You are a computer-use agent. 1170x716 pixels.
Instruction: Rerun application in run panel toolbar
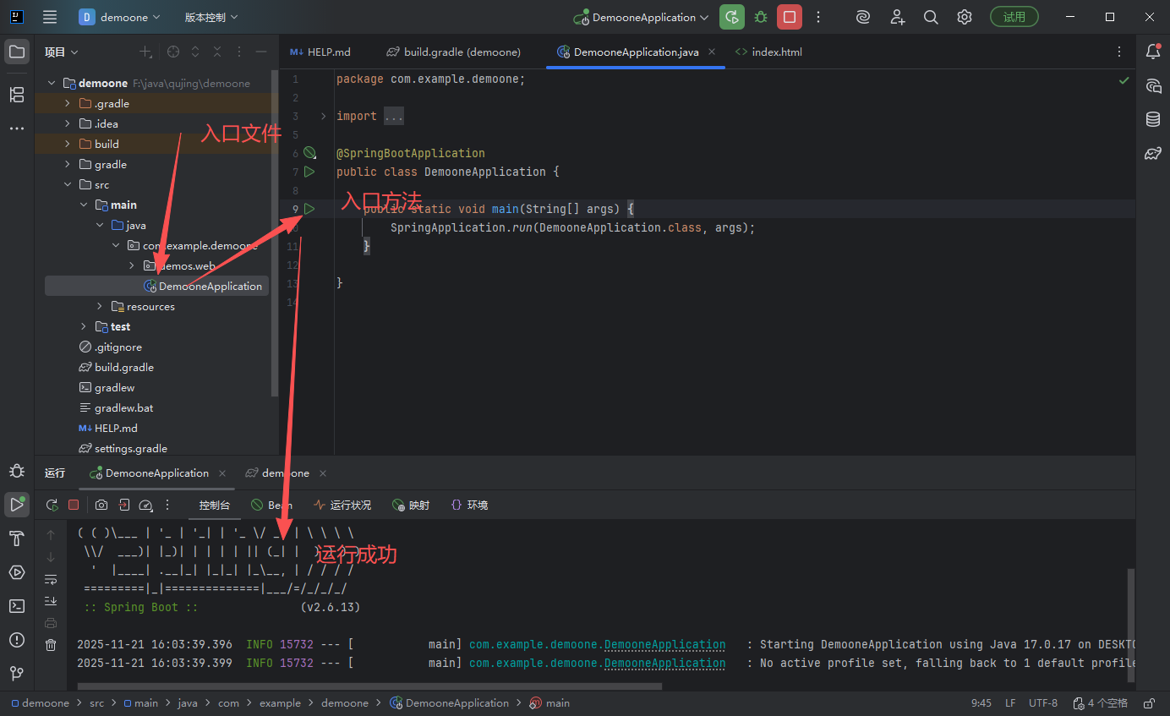(52, 505)
